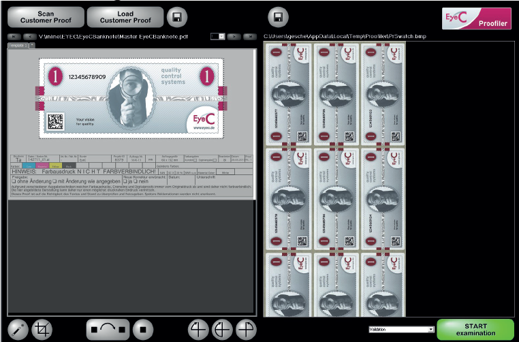Save the customer proof with the left floppy icon
This screenshot has width=519, height=342.
coord(177,17)
